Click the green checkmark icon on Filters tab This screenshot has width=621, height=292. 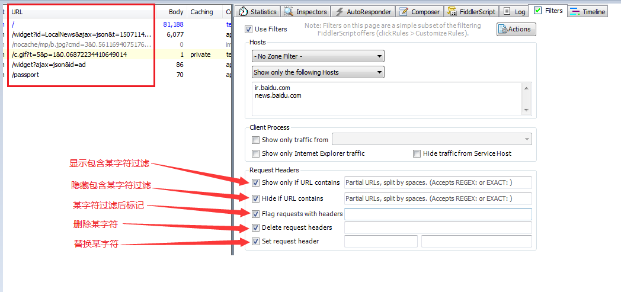tap(537, 11)
